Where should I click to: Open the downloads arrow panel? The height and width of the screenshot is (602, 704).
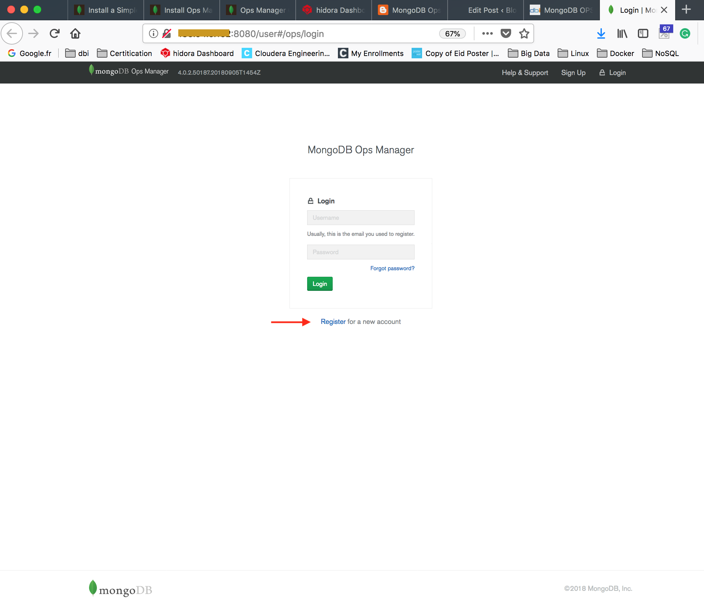(601, 33)
